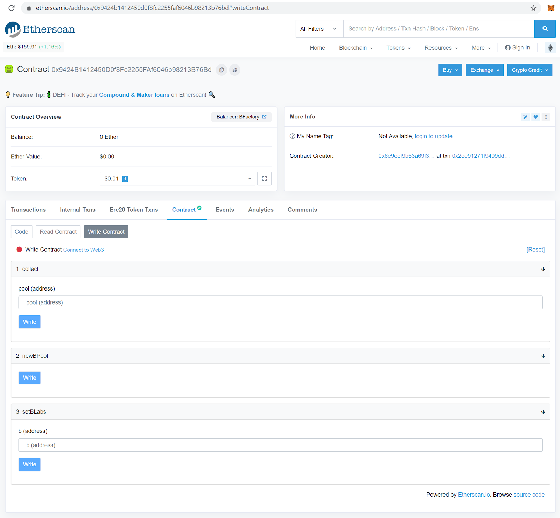This screenshot has height=518, width=560.
Task: Open the Ethereum network selector icon
Action: (x=550, y=48)
